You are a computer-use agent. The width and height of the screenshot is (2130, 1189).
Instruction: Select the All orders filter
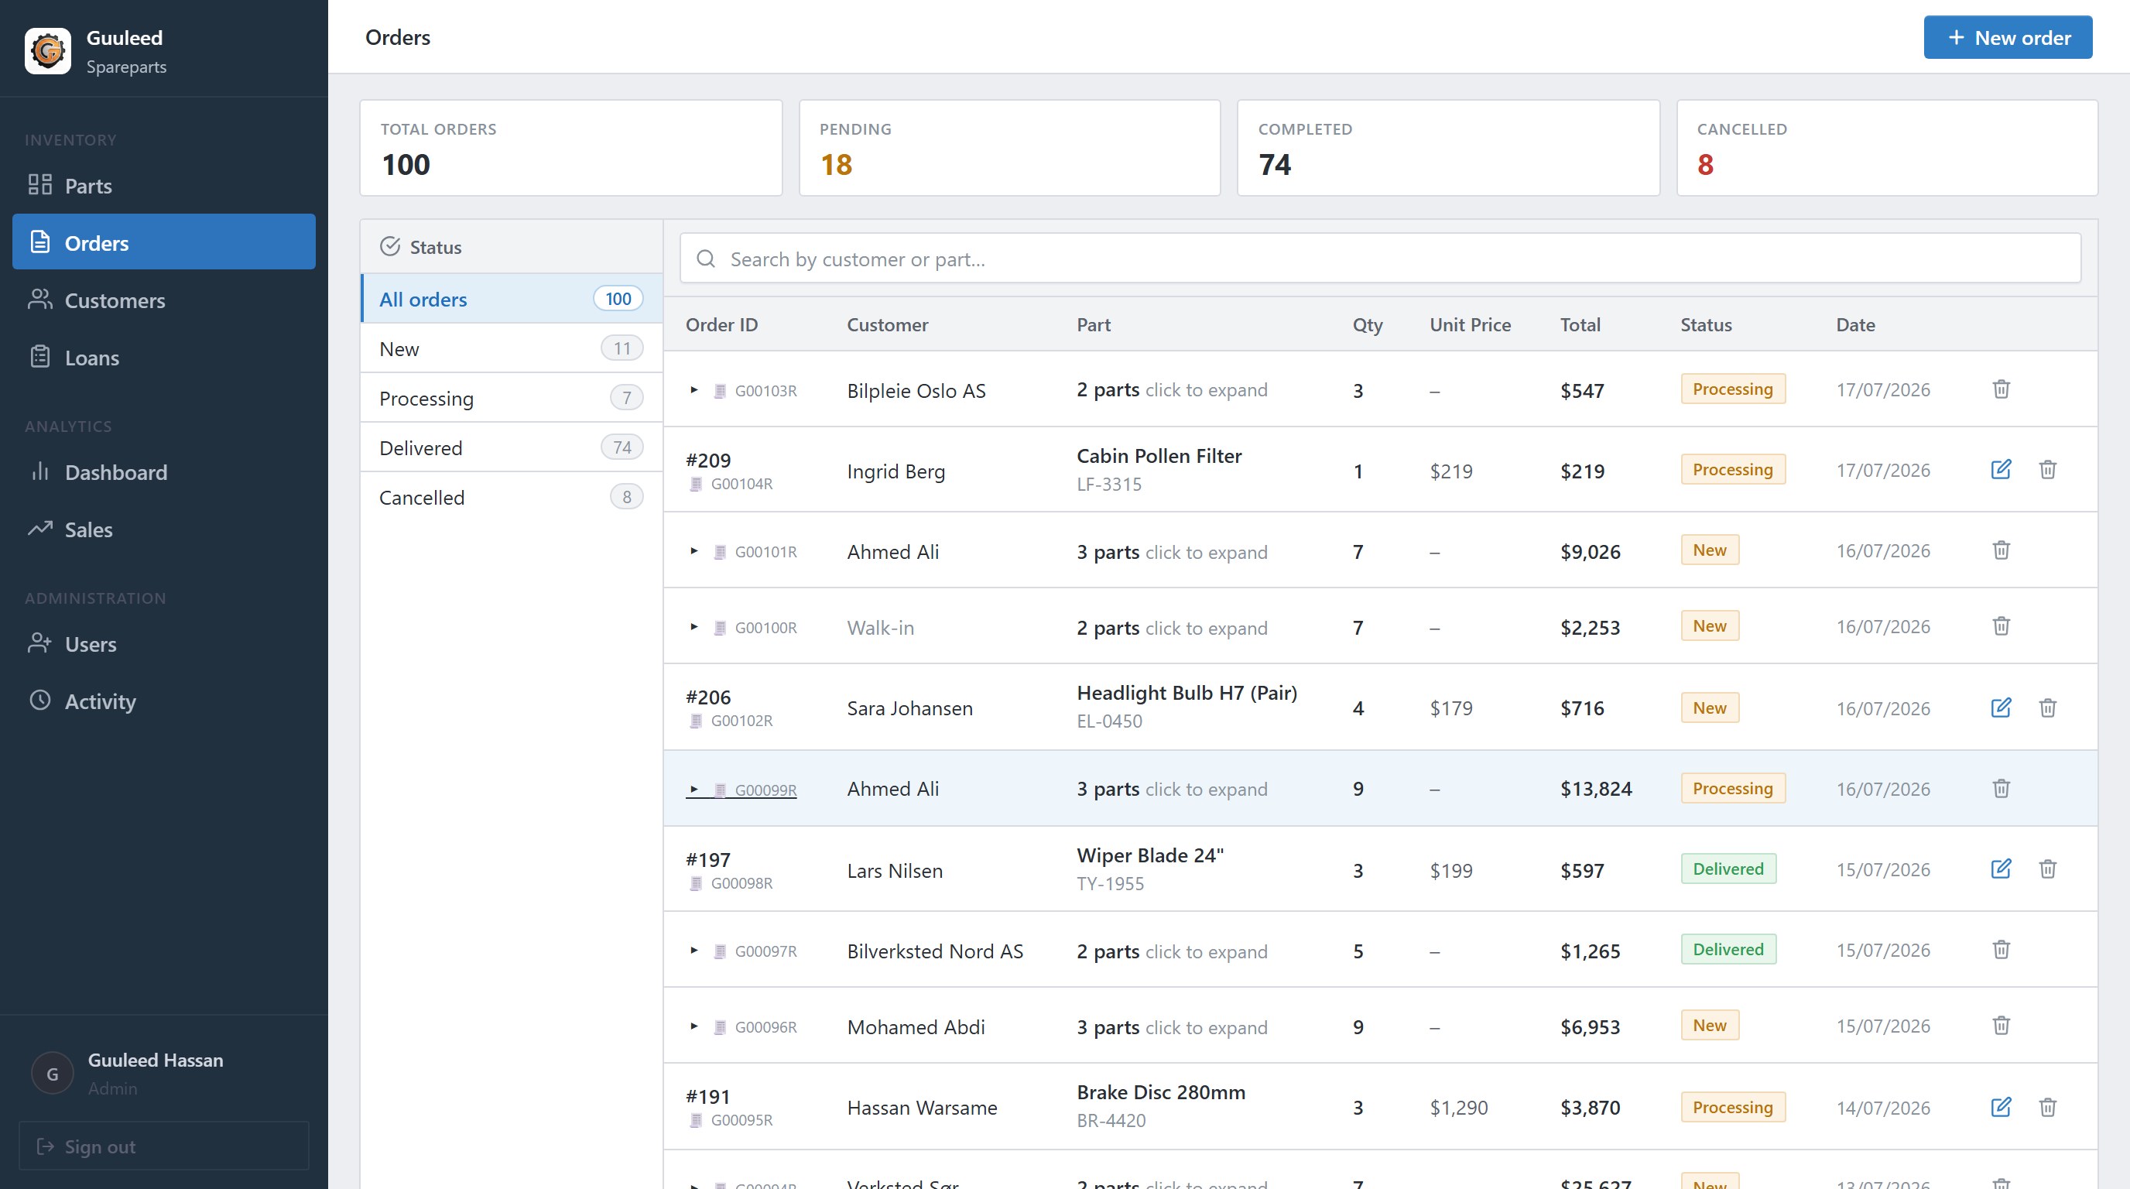512,299
